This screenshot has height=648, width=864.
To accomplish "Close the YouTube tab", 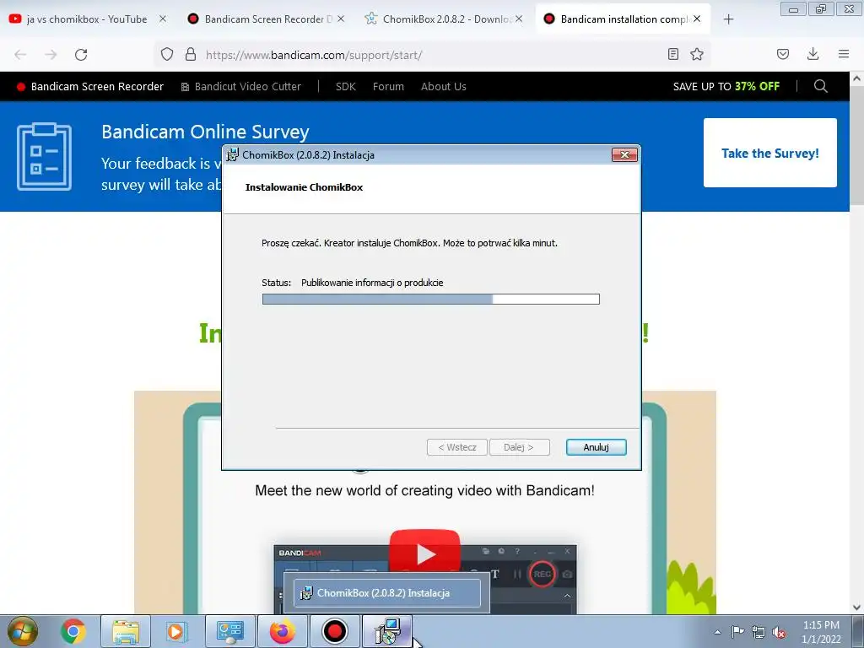I will click(163, 19).
